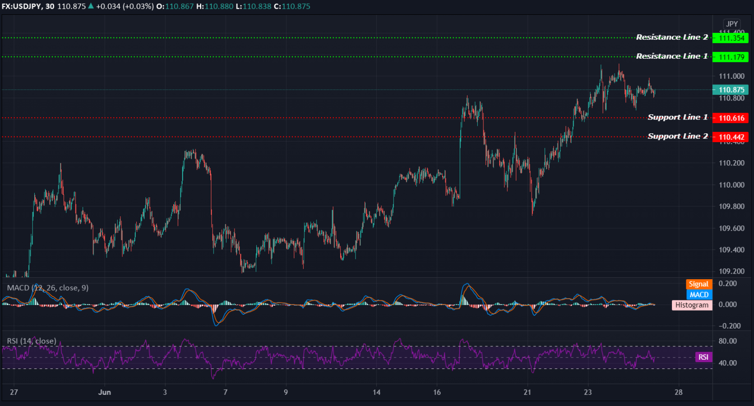The height and width of the screenshot is (406, 754).
Task: Click the MACD 0.000 scale label
Action: (x=728, y=305)
